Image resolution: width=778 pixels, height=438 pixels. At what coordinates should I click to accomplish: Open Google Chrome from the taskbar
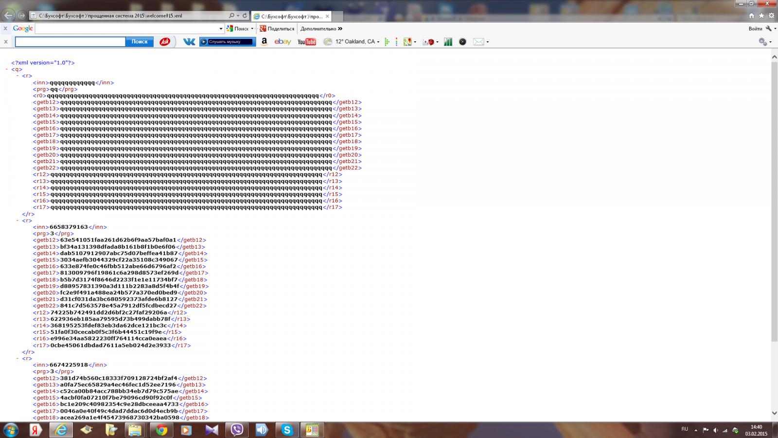161,430
